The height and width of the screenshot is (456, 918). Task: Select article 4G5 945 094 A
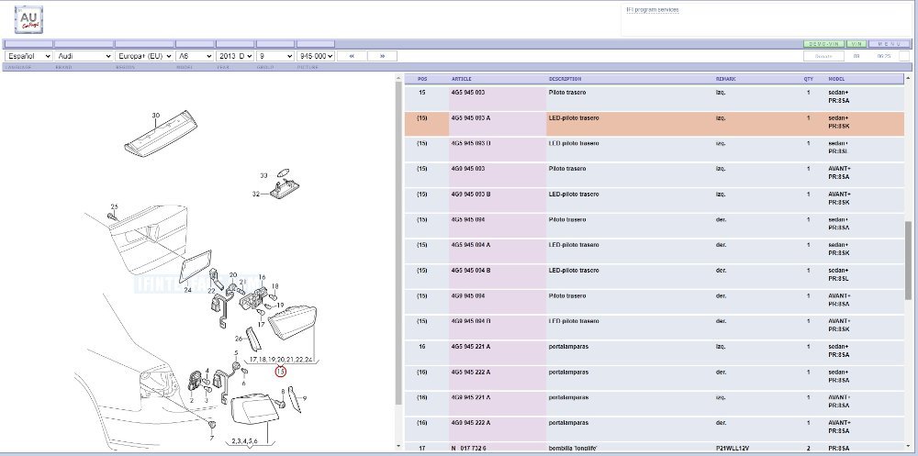pyautogui.click(x=471, y=245)
